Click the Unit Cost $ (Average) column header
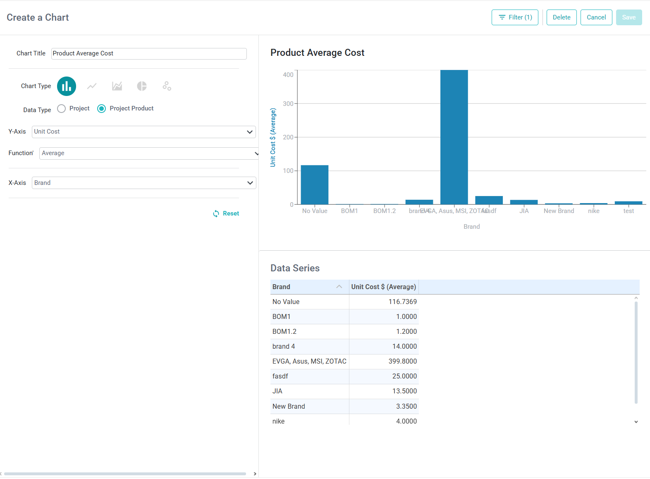 click(x=384, y=287)
